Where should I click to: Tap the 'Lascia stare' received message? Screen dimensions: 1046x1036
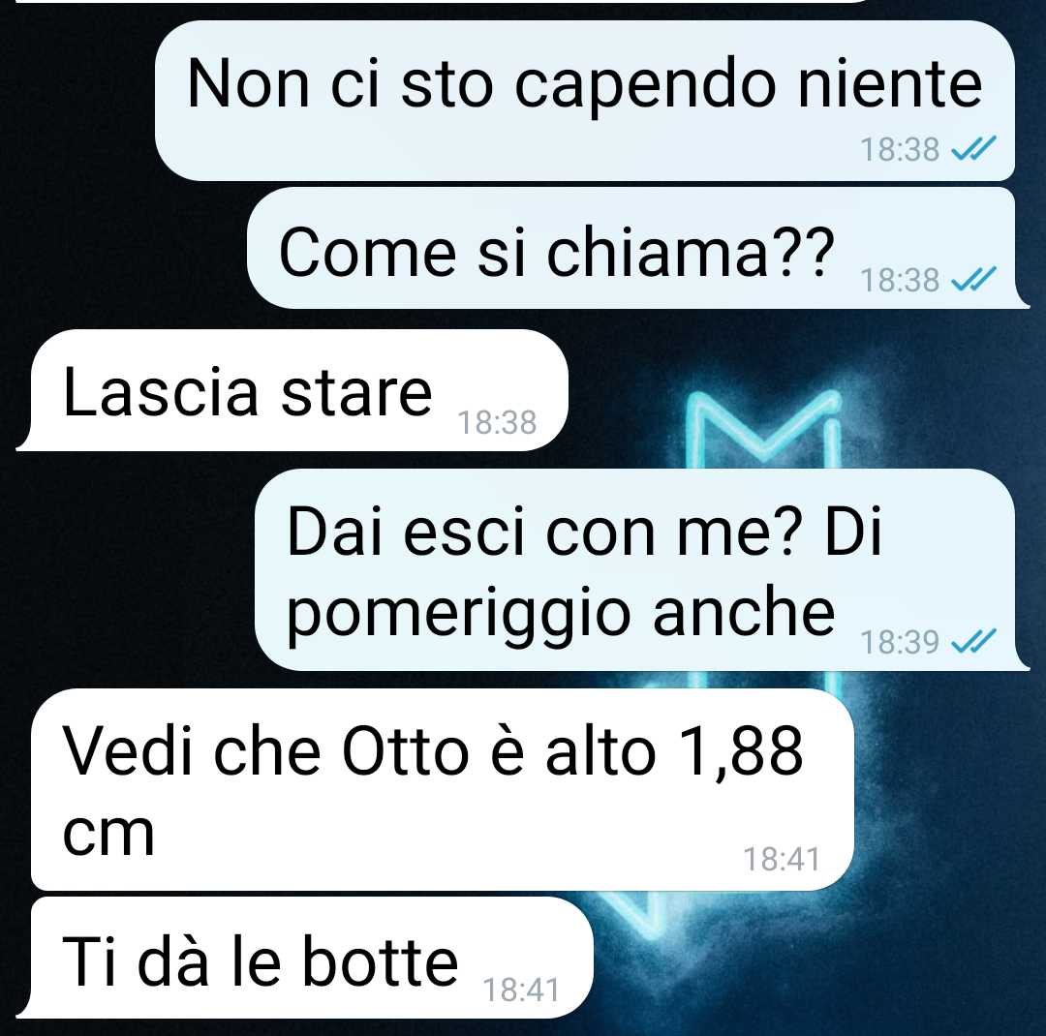pyautogui.click(x=292, y=389)
